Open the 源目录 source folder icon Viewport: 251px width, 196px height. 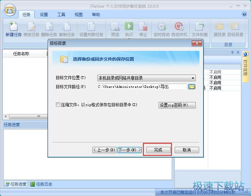pyautogui.click(x=220, y=26)
